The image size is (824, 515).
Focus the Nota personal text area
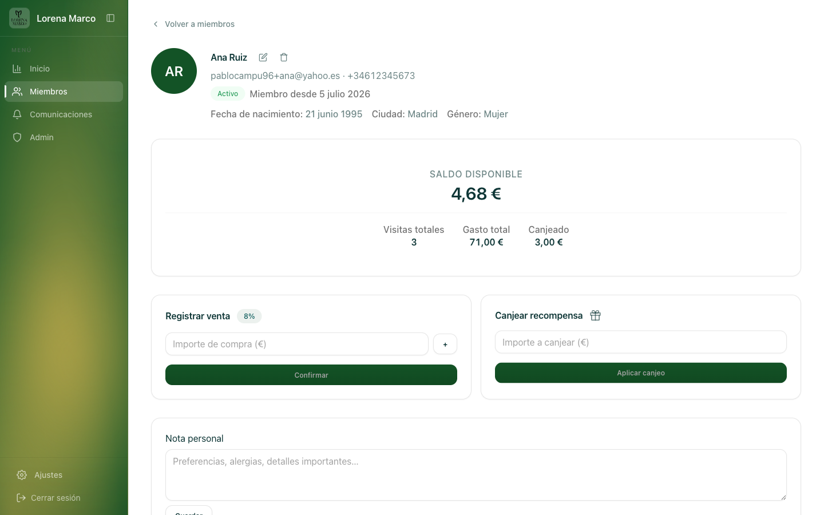pyautogui.click(x=476, y=475)
